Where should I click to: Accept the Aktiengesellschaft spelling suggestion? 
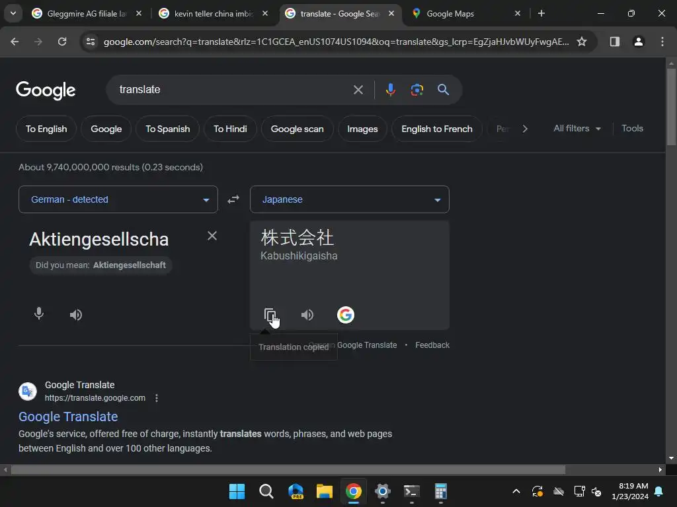click(x=129, y=265)
